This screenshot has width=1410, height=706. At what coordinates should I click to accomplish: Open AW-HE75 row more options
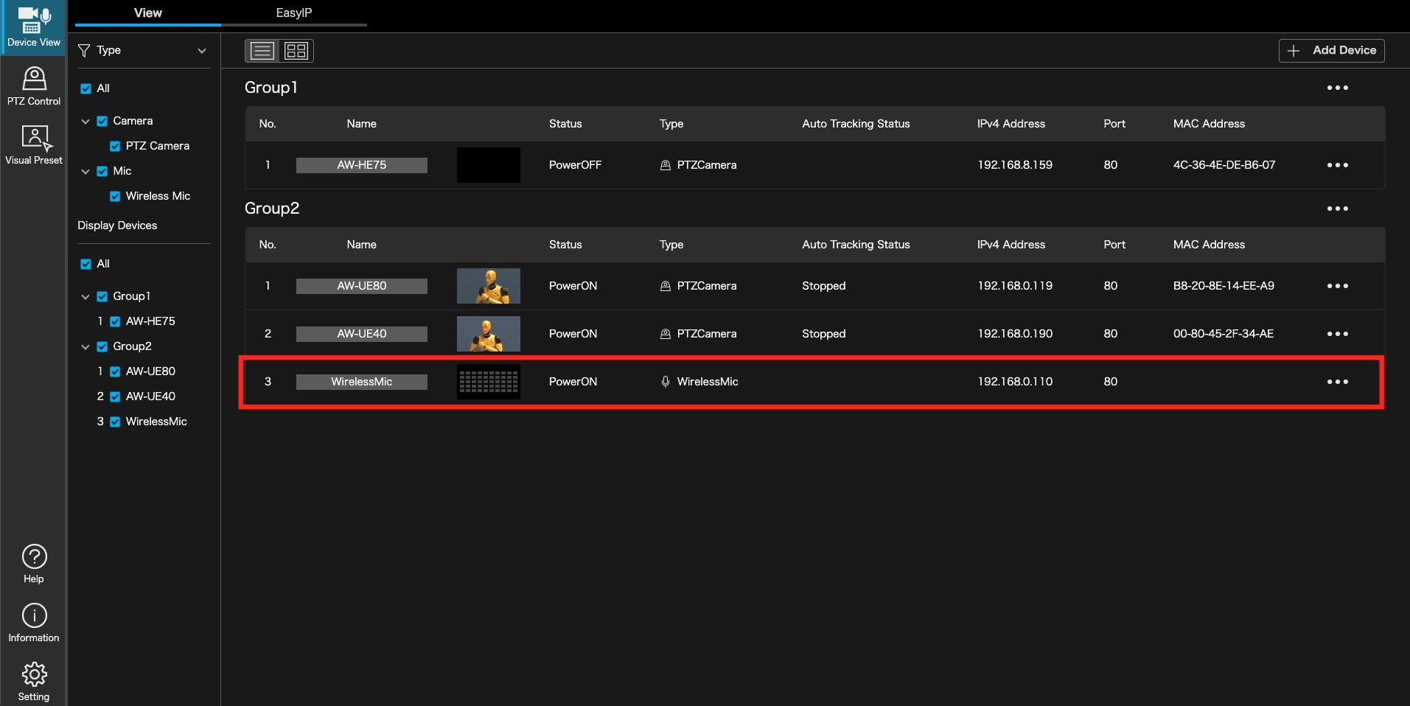tap(1337, 165)
